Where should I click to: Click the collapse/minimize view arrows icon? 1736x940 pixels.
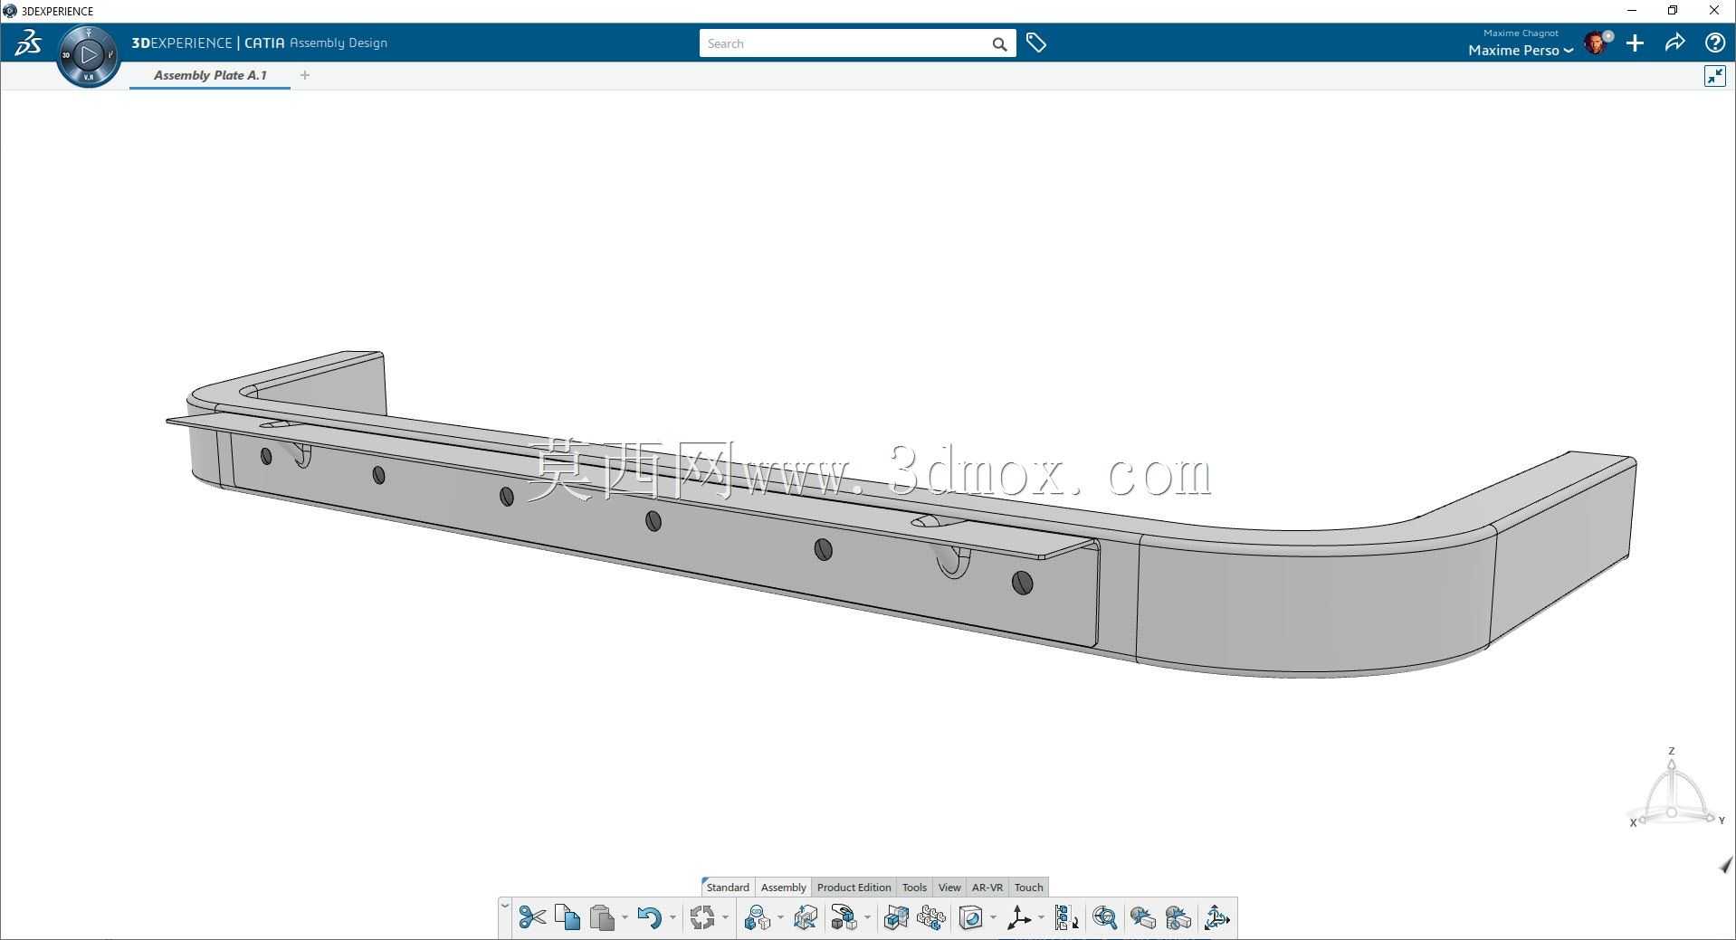coord(1714,76)
